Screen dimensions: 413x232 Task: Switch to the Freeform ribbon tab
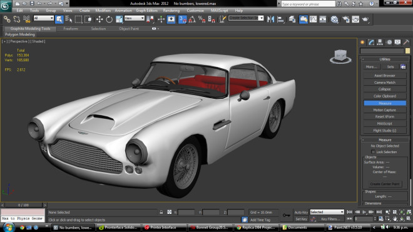(x=71, y=28)
